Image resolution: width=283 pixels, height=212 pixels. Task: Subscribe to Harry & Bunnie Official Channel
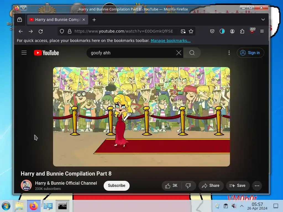pyautogui.click(x=116, y=185)
